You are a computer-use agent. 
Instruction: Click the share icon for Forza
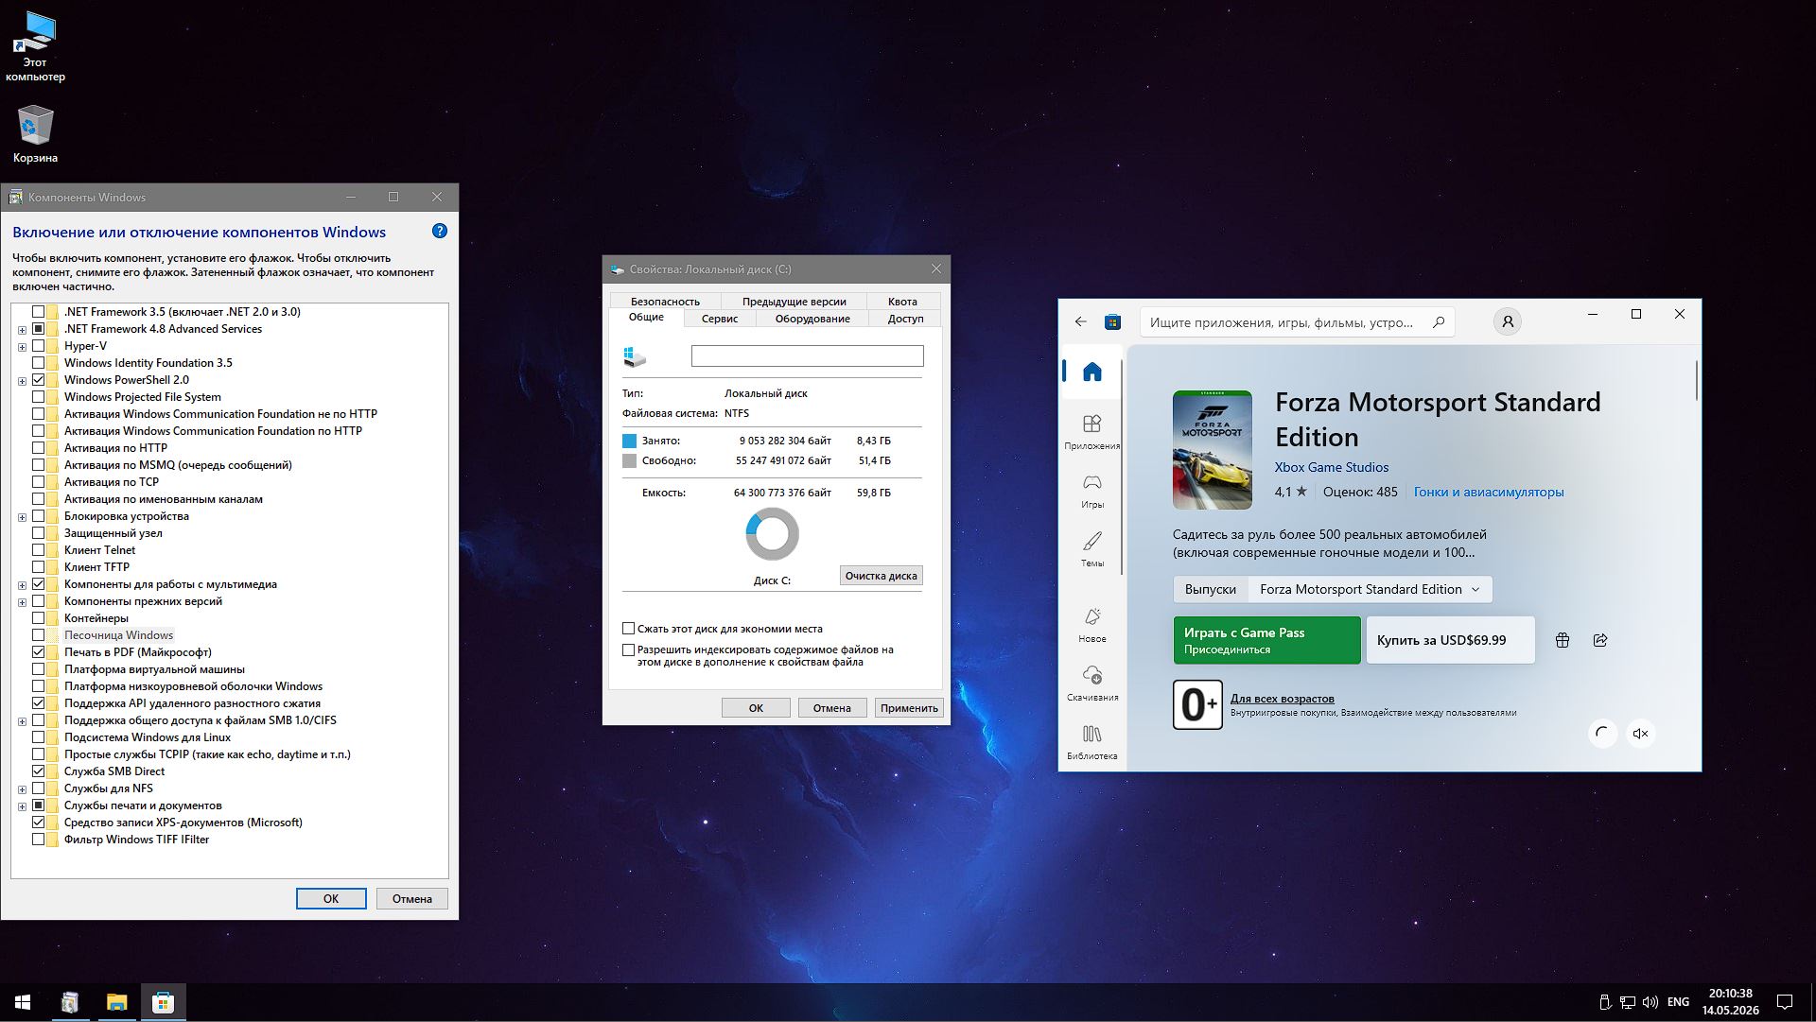click(x=1600, y=640)
